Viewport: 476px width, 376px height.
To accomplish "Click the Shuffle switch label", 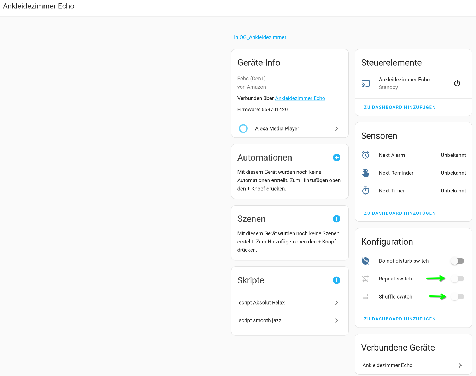I will click(x=395, y=297).
